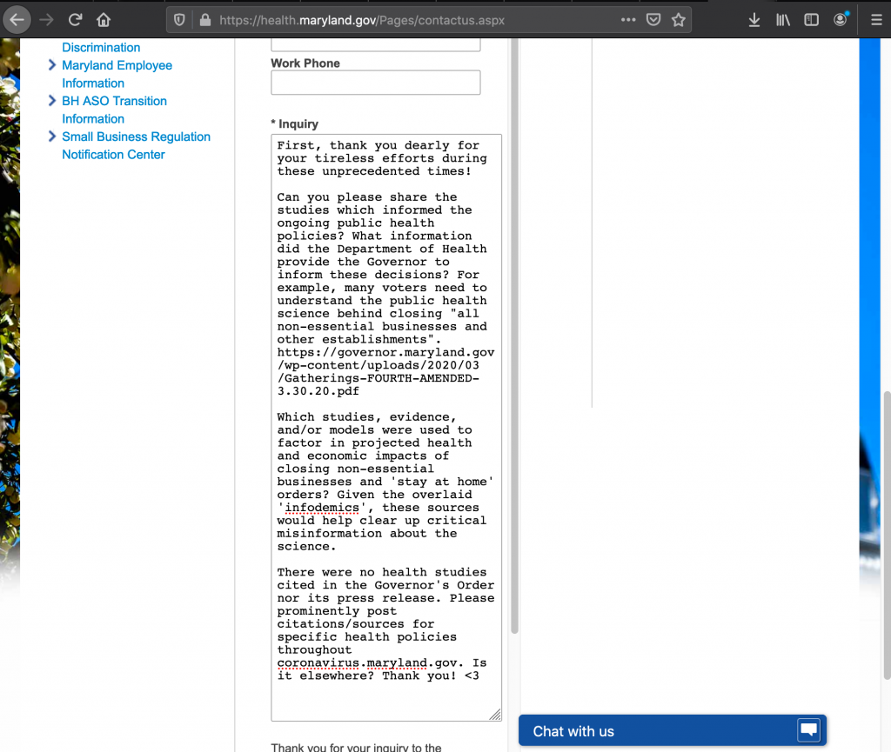Click 'coronavirus.maryland.gov' text in the Inquiry
The image size is (891, 752).
366,663
